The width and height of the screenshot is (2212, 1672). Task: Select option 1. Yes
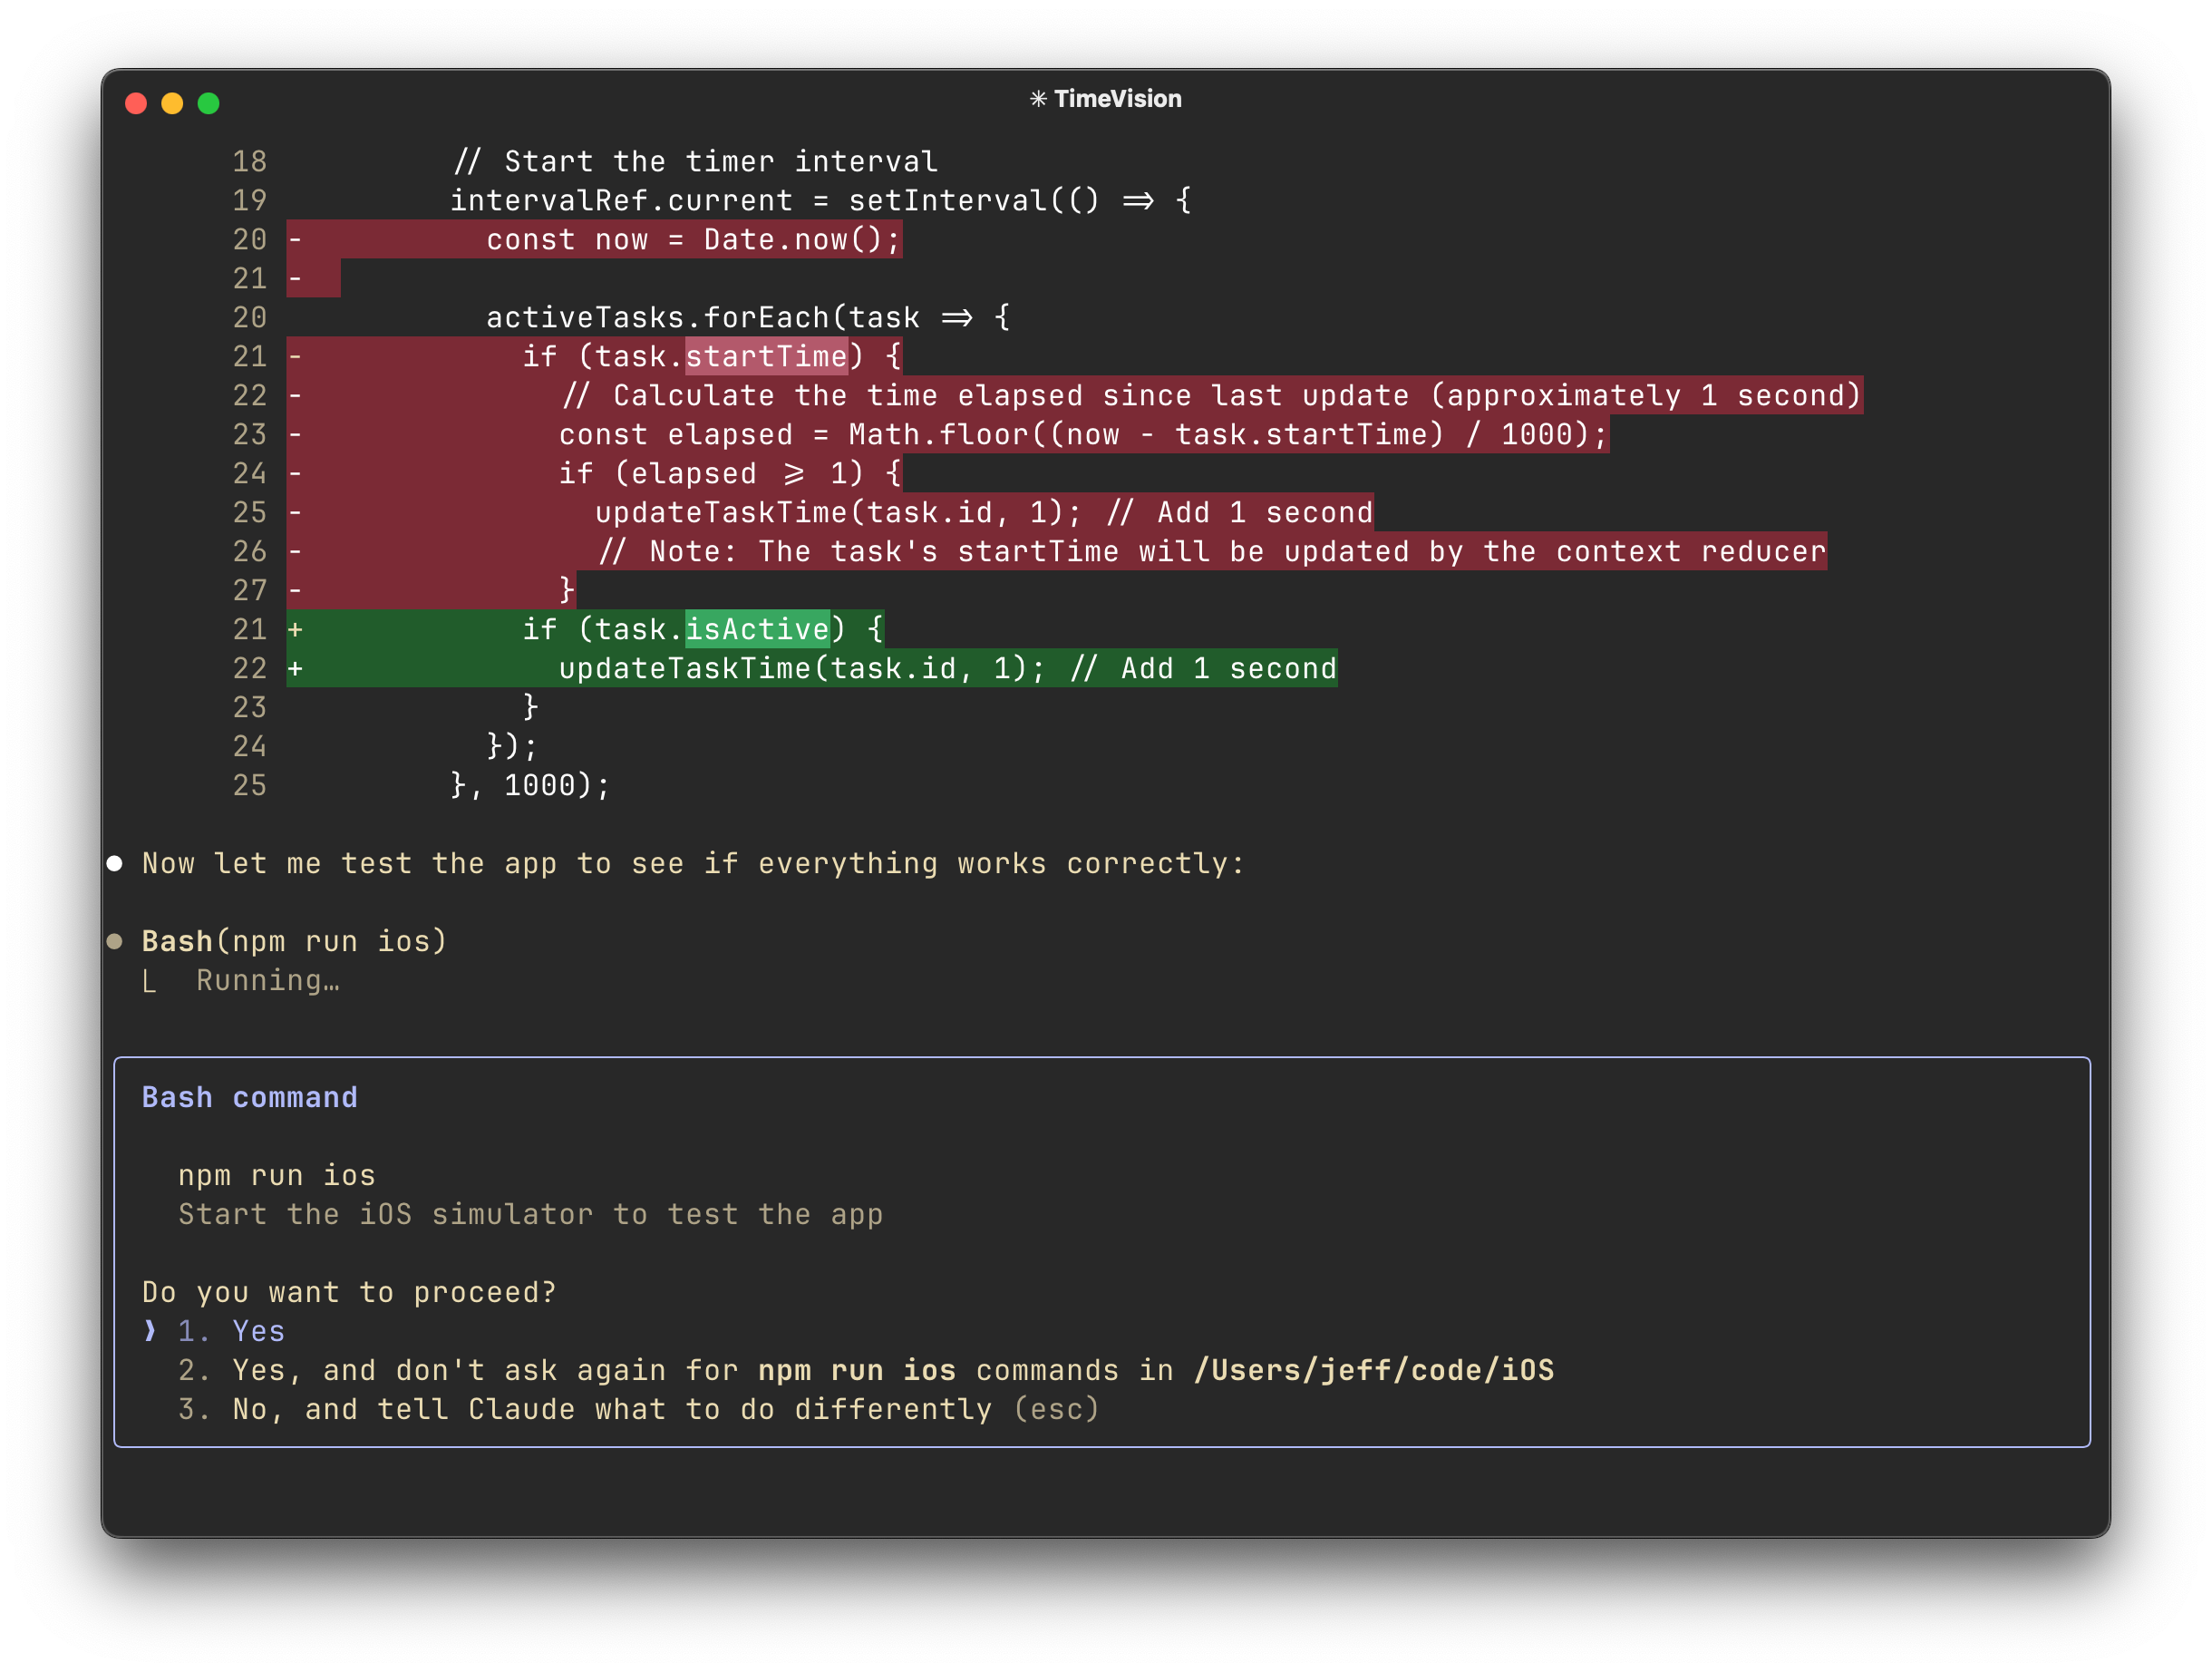(231, 1331)
